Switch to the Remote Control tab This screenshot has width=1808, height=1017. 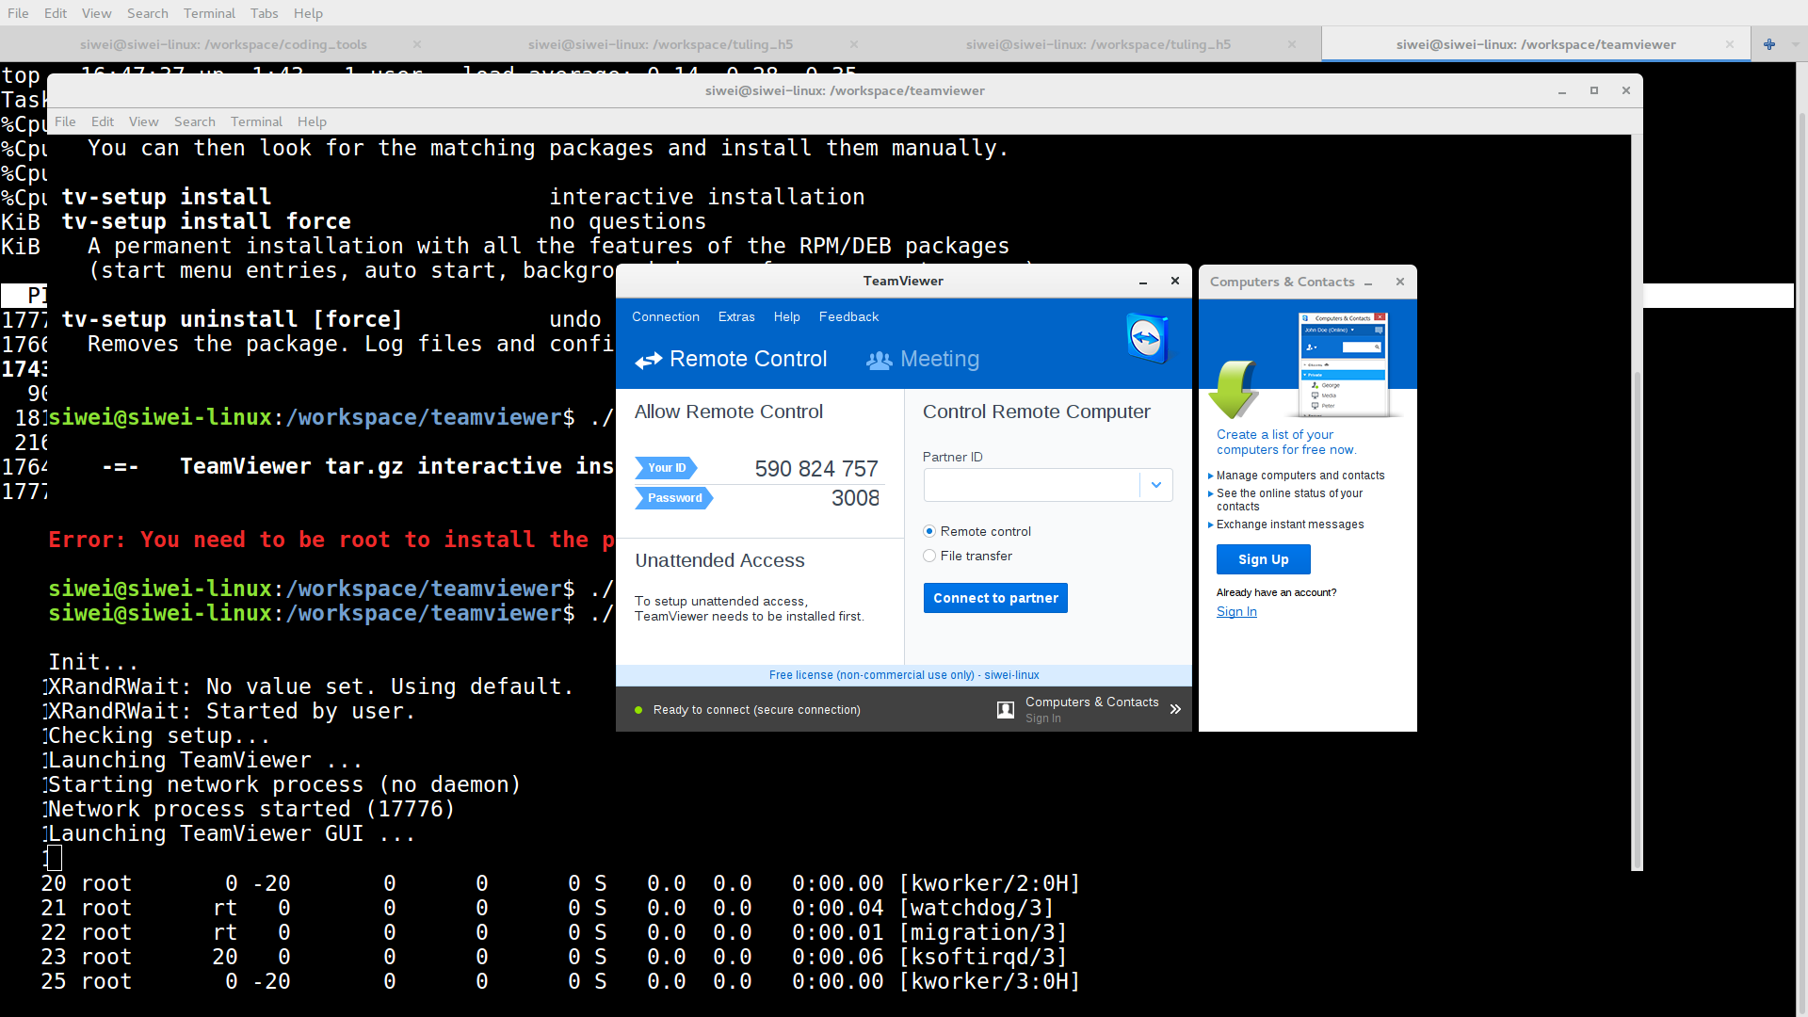click(731, 360)
